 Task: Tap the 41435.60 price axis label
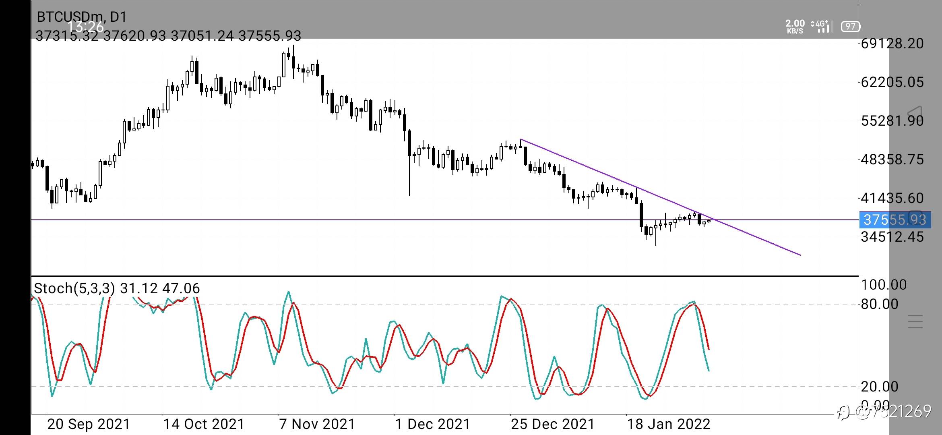(892, 198)
